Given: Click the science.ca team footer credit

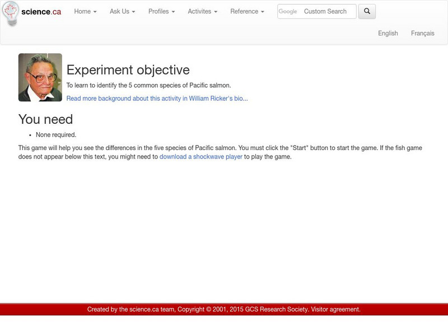Looking at the screenshot, I should [147, 309].
